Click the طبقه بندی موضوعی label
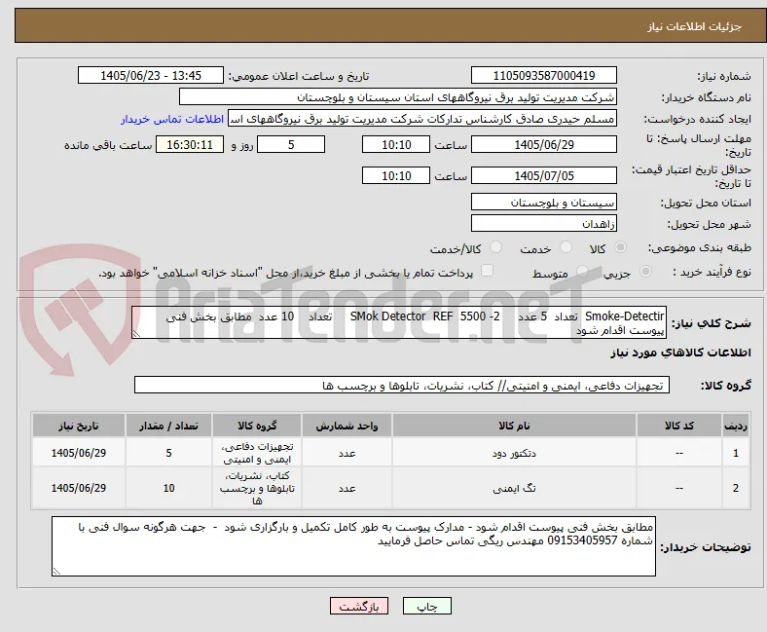This screenshot has width=767, height=632. (x=700, y=247)
